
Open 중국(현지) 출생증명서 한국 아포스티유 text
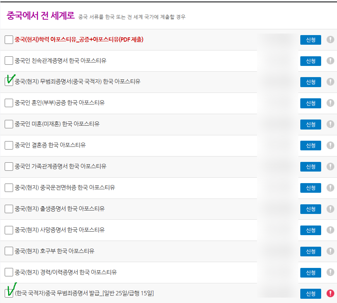(60, 209)
